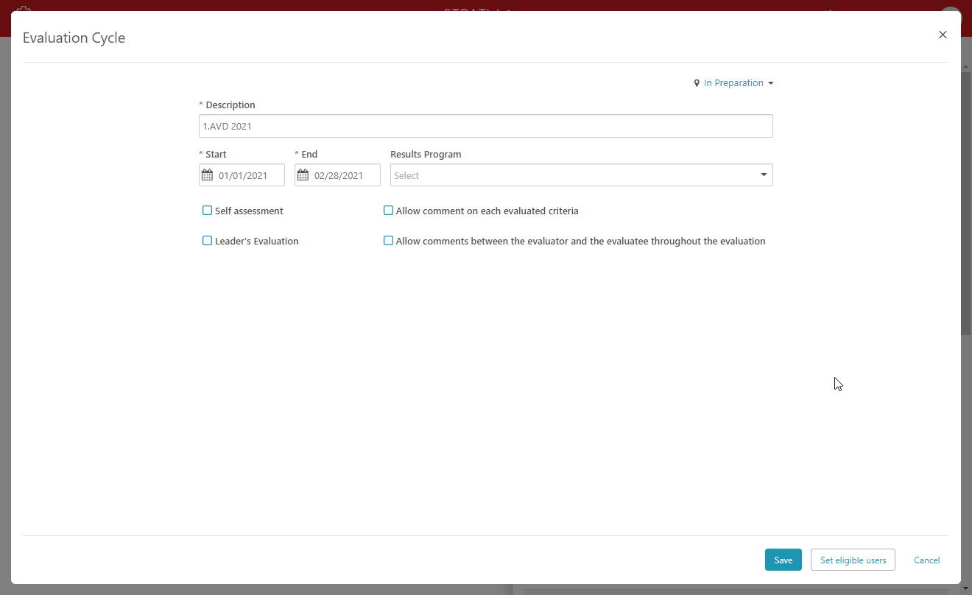Open the Results Program select box
Image resolution: width=972 pixels, height=595 pixels.
tap(574, 175)
